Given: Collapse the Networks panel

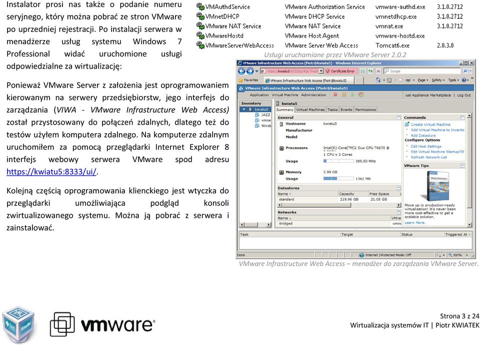Looking at the screenshot, I should [x=398, y=212].
